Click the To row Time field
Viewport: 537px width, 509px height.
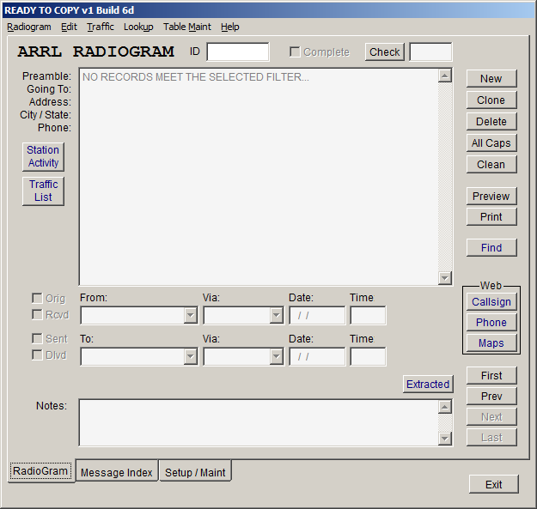[x=368, y=357]
